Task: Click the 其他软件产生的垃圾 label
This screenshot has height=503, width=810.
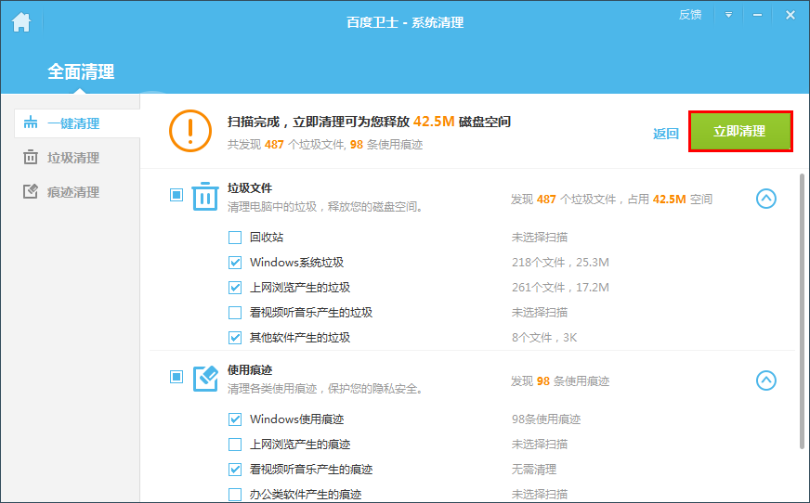Action: [x=300, y=338]
